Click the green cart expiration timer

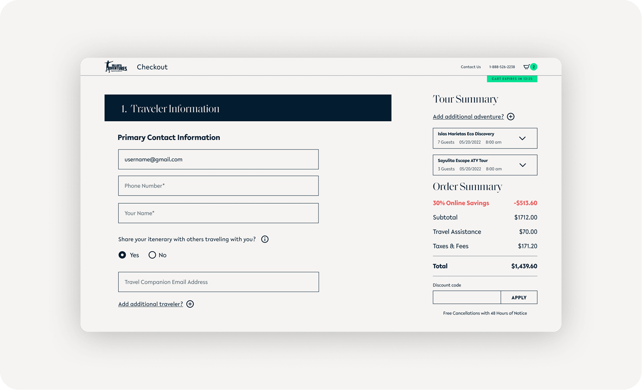512,79
